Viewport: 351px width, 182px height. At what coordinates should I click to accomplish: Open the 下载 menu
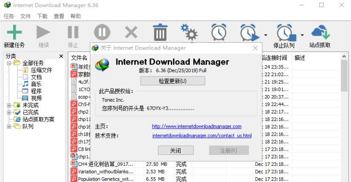[42, 16]
